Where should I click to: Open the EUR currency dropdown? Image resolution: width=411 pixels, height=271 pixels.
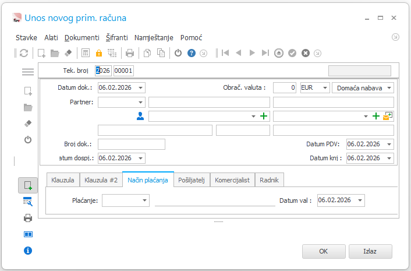(x=325, y=88)
